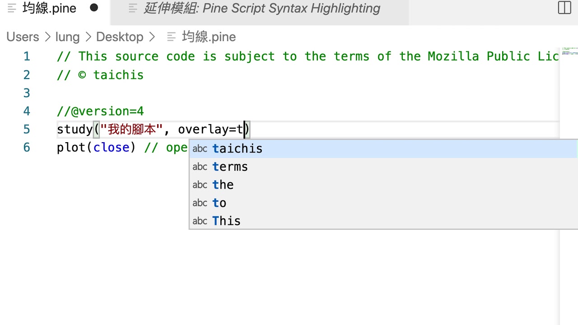This screenshot has height=325, width=578.
Task: Click the abc icon next to terms suggestion
Action: point(200,167)
